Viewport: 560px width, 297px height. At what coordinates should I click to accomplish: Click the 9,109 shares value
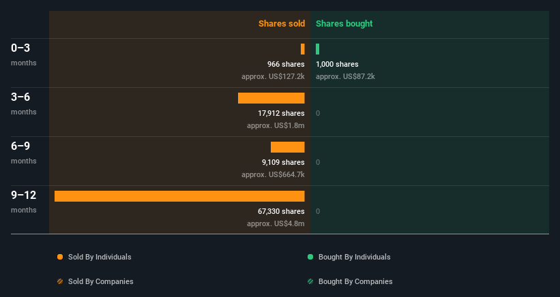click(283, 162)
